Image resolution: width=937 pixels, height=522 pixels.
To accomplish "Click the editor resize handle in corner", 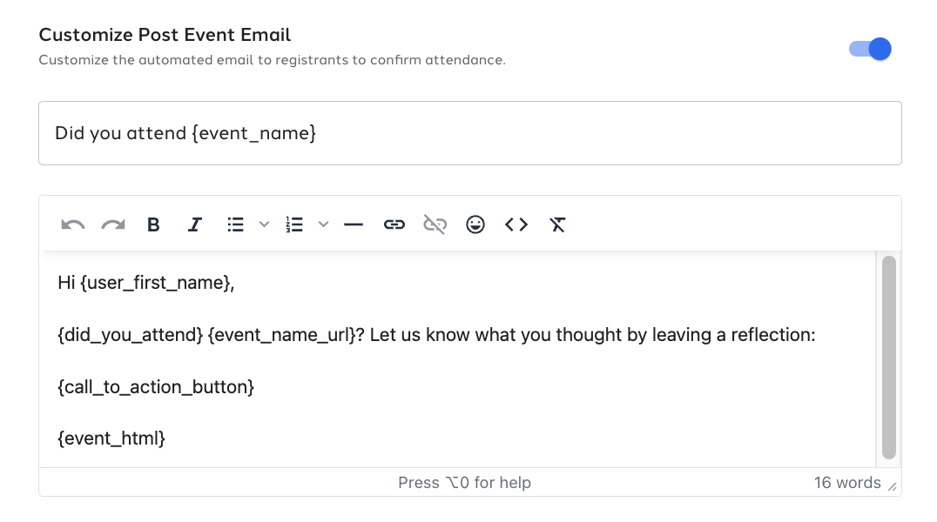I will point(893,486).
